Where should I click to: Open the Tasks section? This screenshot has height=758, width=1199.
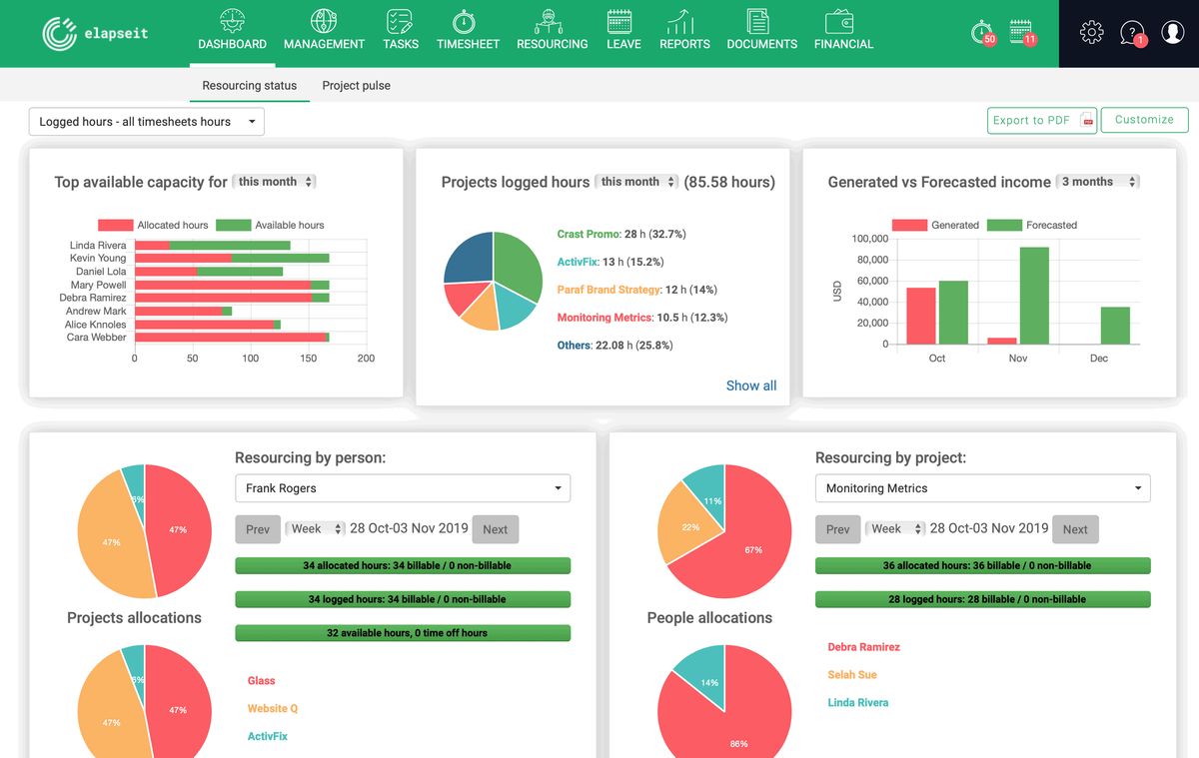point(400,30)
